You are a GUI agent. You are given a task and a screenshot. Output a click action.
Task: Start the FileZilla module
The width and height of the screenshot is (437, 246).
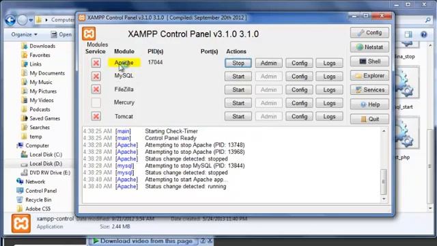(238, 90)
